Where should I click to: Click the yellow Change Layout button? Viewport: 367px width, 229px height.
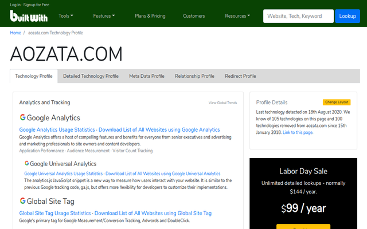tap(337, 102)
